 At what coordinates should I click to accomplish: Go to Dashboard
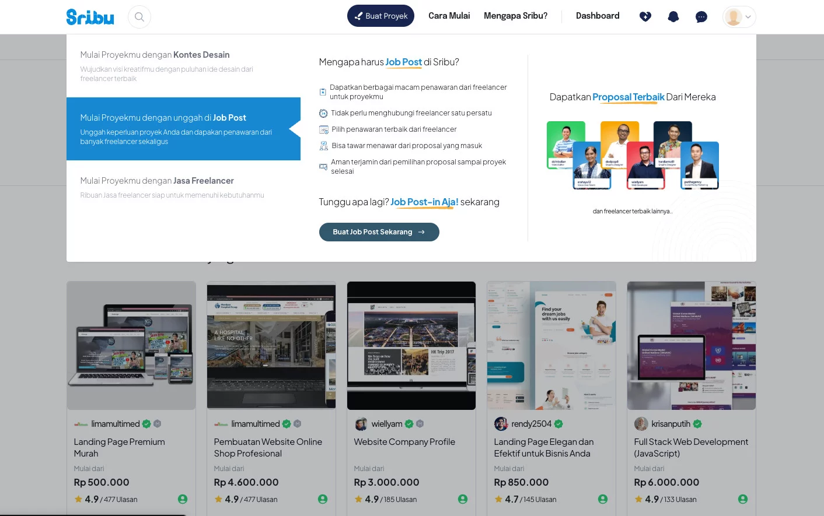pyautogui.click(x=598, y=16)
